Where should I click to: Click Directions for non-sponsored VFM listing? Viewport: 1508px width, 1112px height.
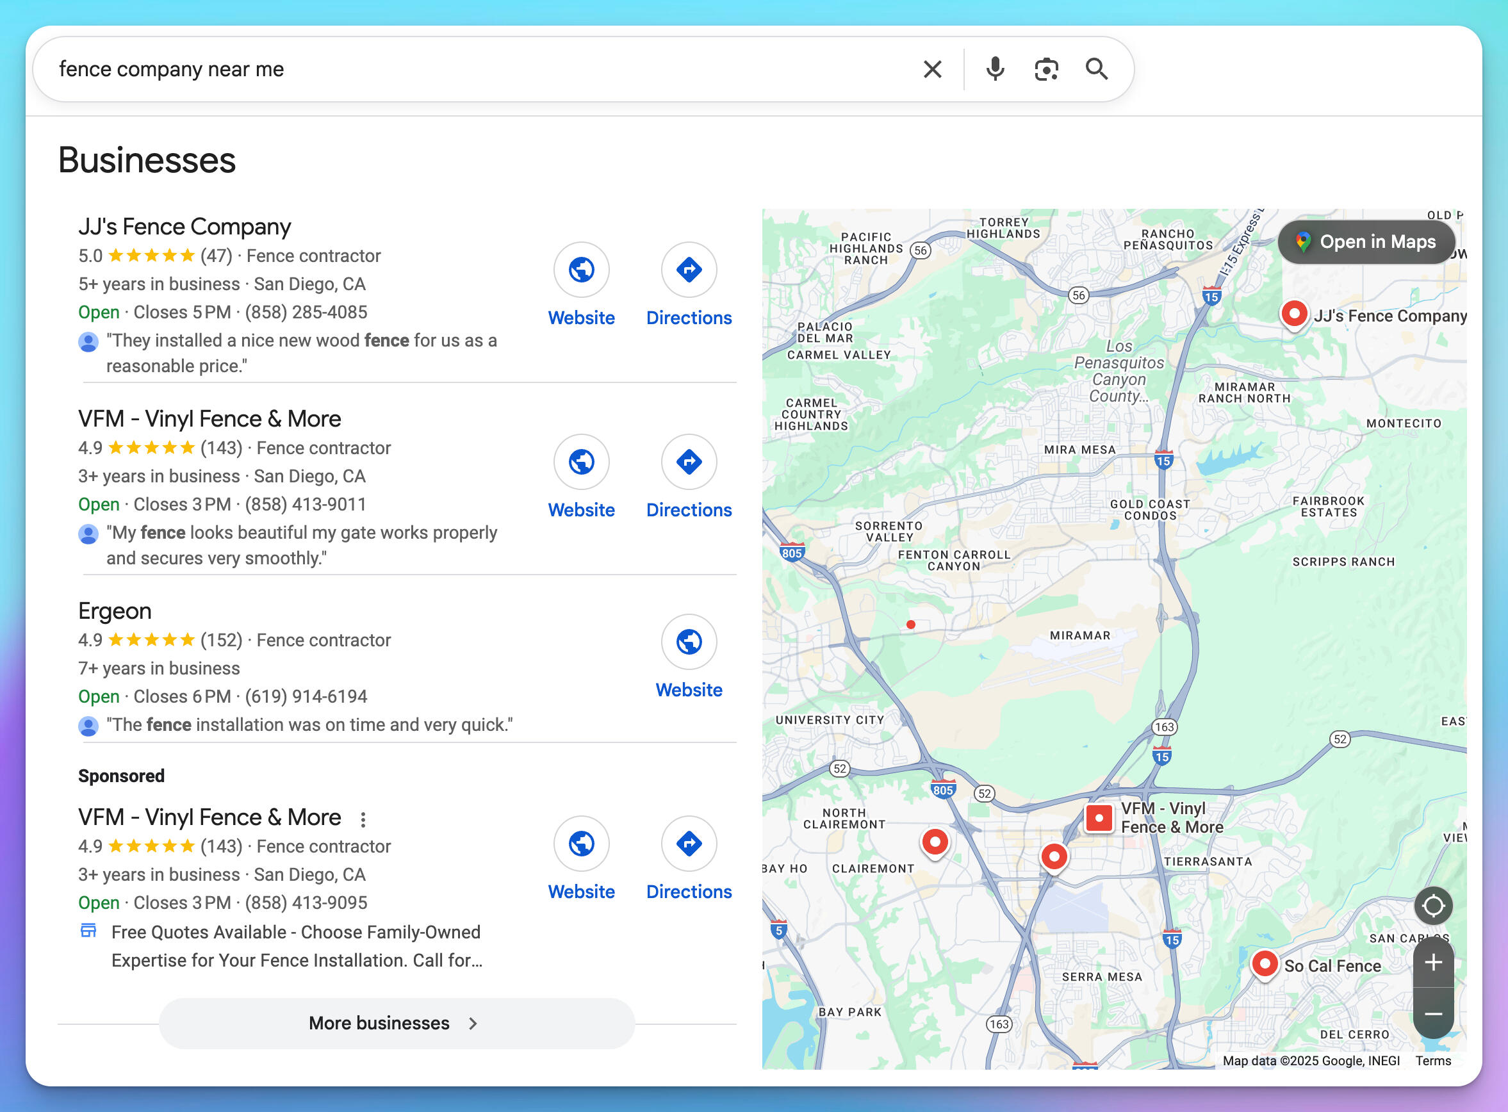688,462
